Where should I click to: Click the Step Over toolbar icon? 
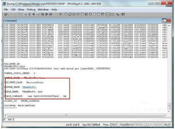coord(47,14)
